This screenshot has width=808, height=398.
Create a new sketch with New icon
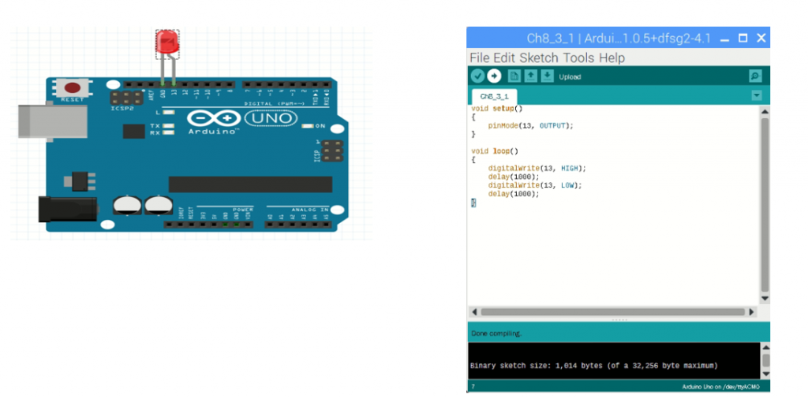(x=514, y=76)
